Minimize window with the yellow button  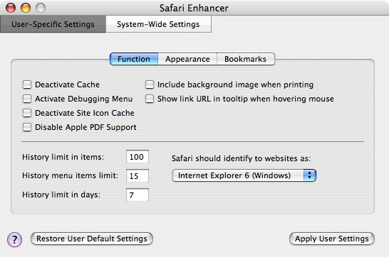26,8
